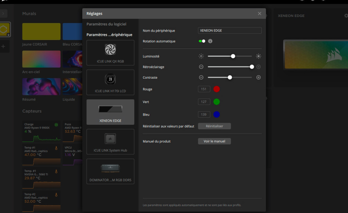
Task: Open the XENEON EDGE panel gear settings
Action: (346, 16)
